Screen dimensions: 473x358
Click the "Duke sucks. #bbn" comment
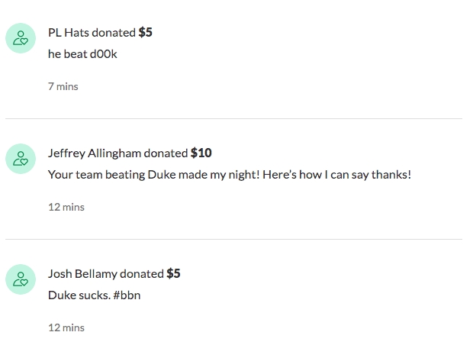tap(94, 295)
